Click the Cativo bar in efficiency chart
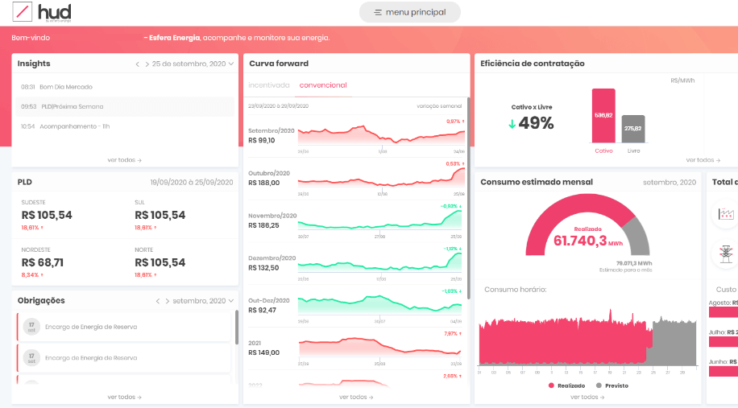This screenshot has width=738, height=408. tap(603, 116)
